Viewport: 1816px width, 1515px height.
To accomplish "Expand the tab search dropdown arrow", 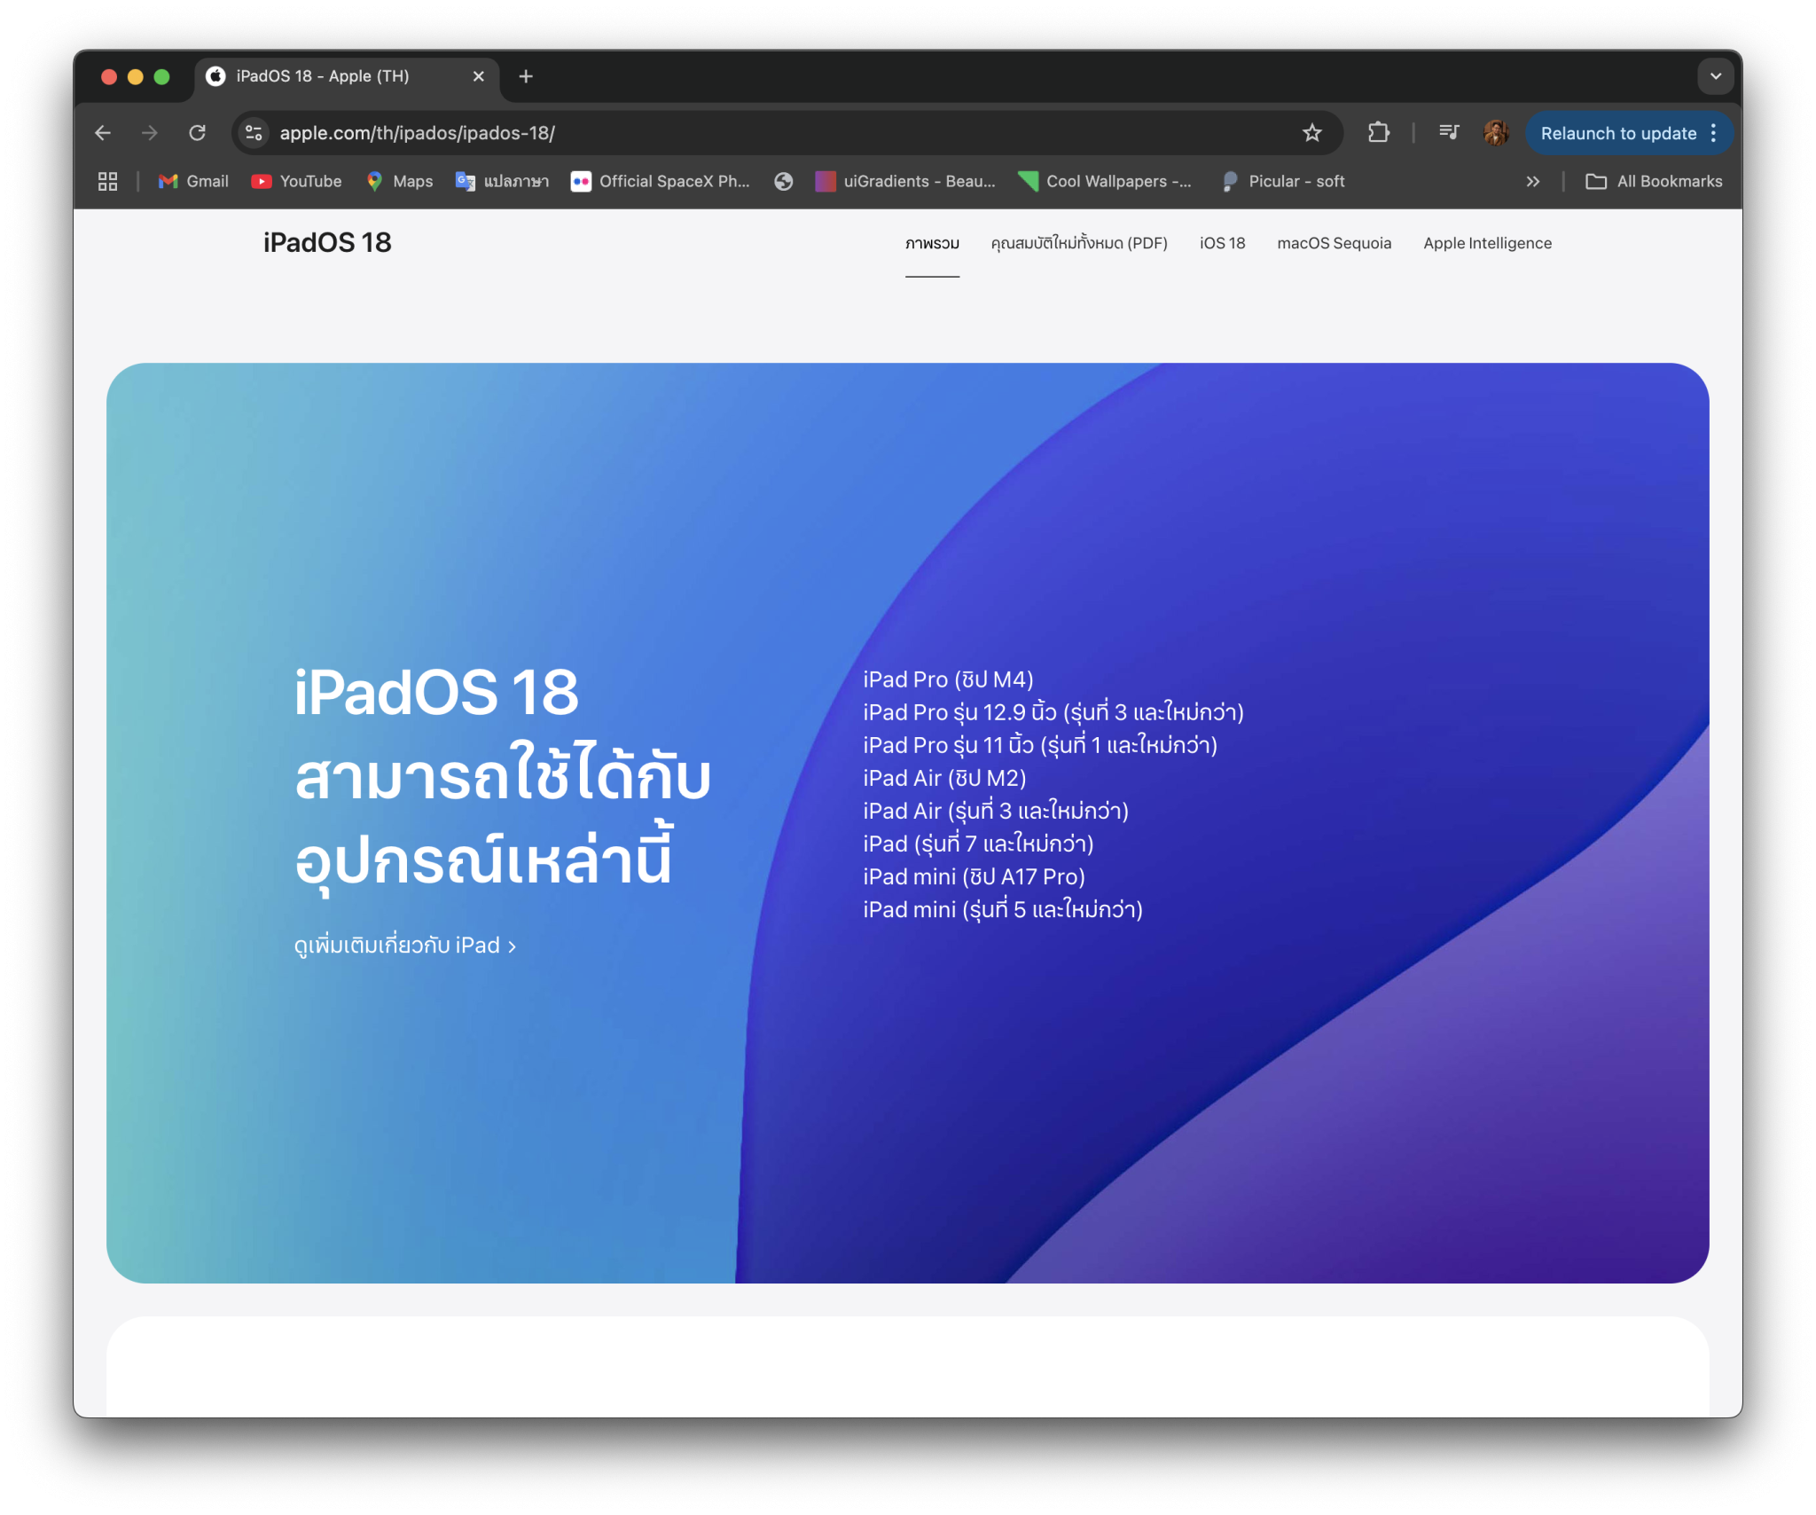I will 1716,76.
